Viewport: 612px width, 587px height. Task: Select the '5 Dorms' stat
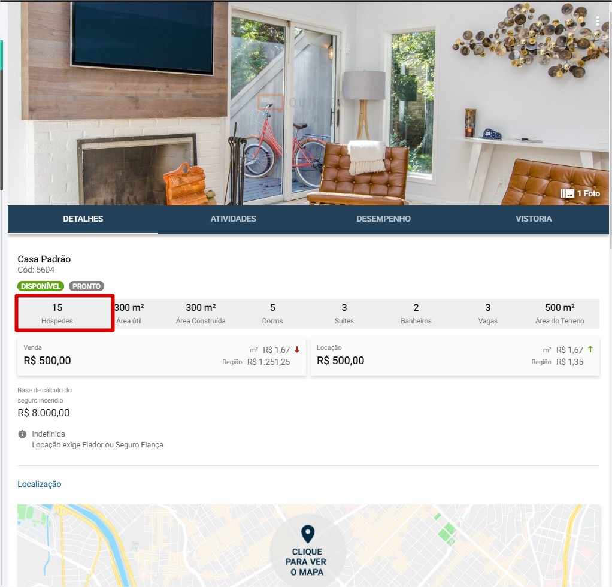pos(272,313)
